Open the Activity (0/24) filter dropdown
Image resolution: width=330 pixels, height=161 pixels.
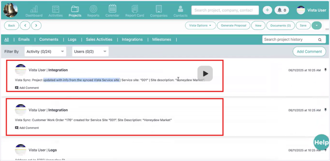(x=45, y=51)
